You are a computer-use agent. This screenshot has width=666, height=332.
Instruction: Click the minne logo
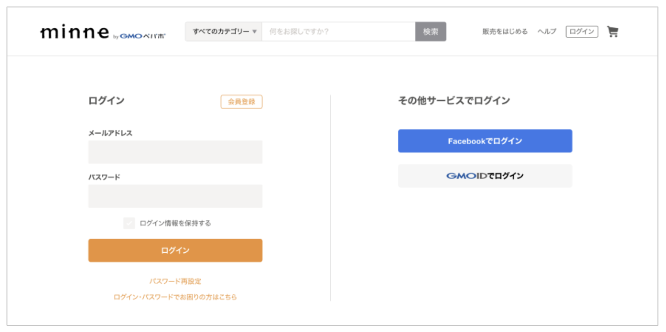pos(74,32)
